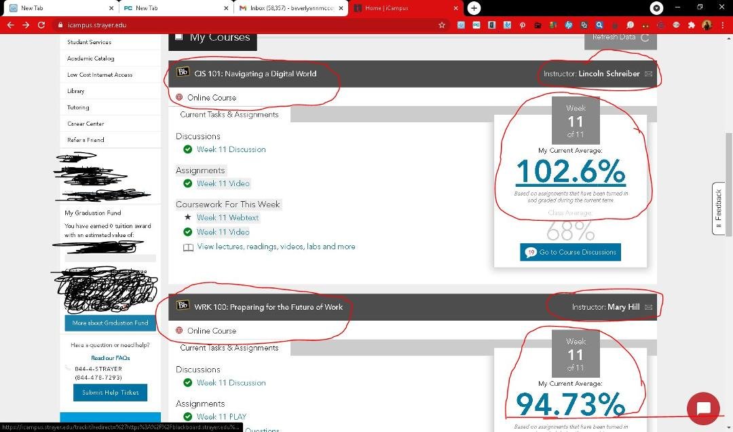Open the Read our FAQs link
The width and height of the screenshot is (733, 432).
[x=111, y=358]
